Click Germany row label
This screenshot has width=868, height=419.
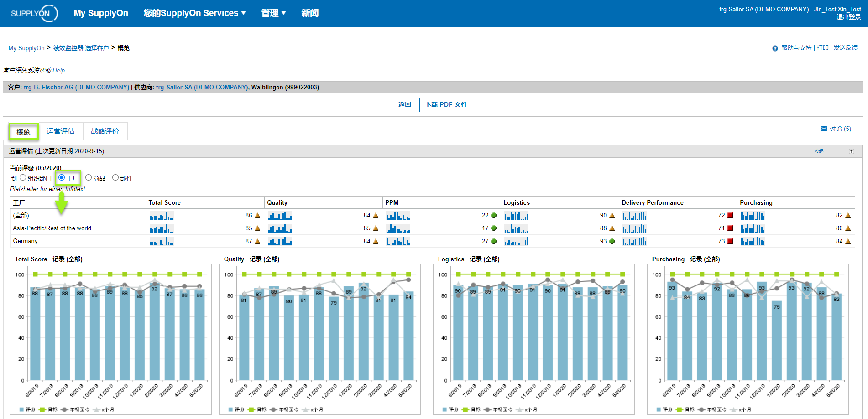click(x=25, y=241)
